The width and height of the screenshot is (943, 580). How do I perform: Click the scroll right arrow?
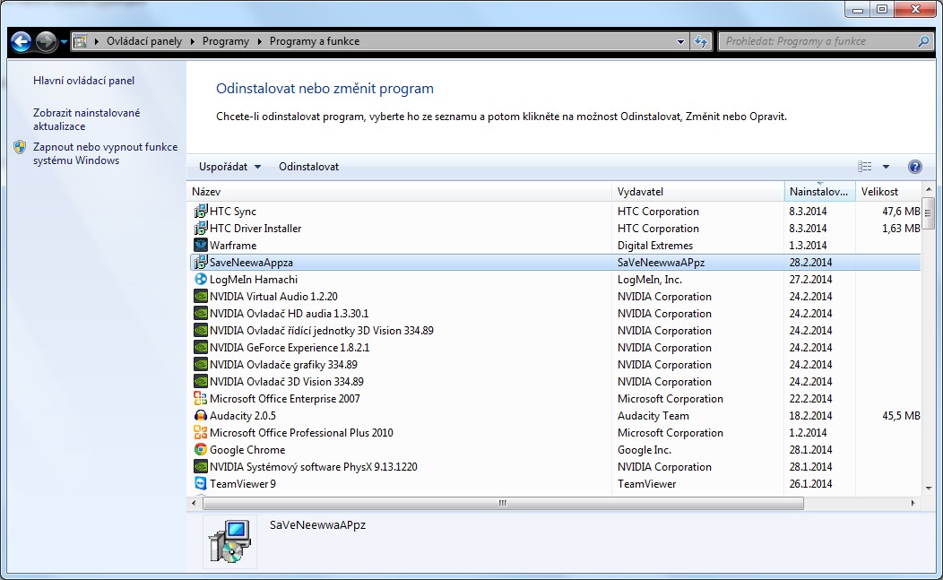pos(913,503)
